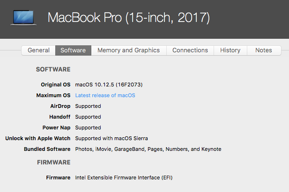Screen dimensions: 289x192
Task: Click Supported with macOS Sierra text
Action: coord(111,138)
